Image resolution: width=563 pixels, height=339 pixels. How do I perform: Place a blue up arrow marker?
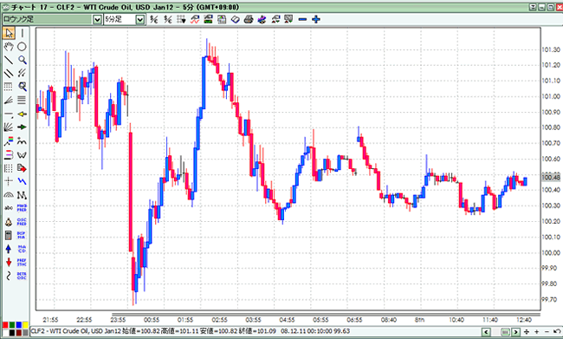point(9,249)
